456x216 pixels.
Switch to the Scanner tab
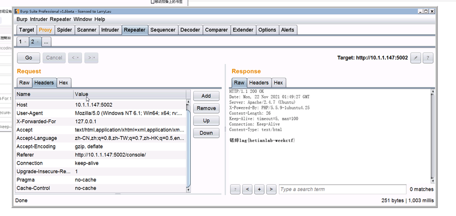86,30
